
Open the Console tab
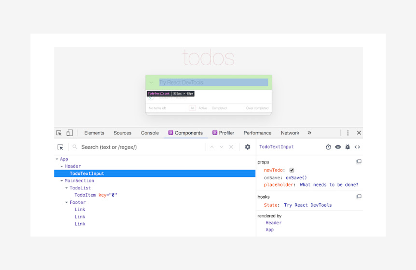click(x=149, y=133)
